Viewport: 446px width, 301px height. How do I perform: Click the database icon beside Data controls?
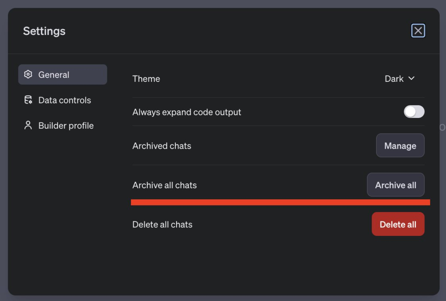28,100
